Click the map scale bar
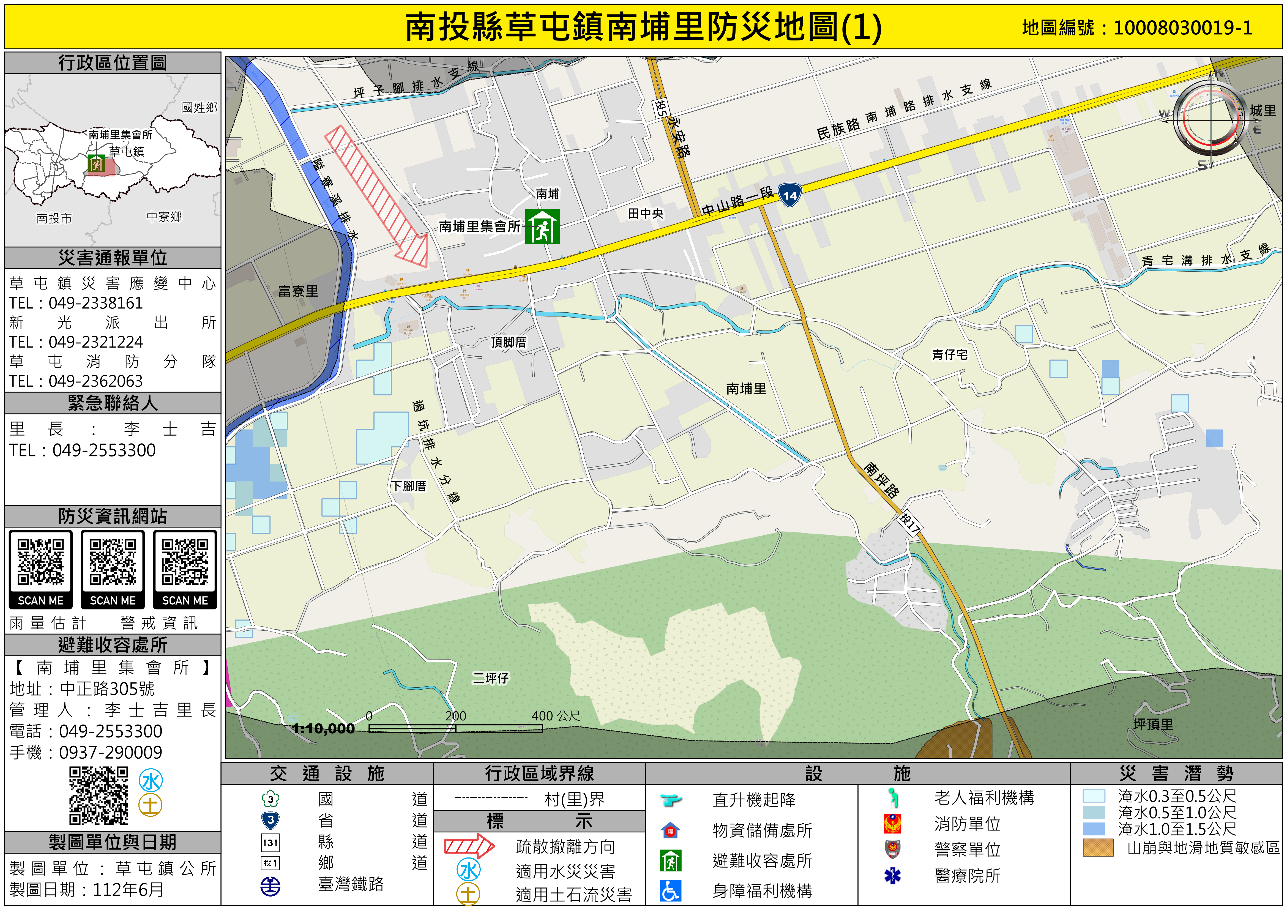 coord(455,728)
